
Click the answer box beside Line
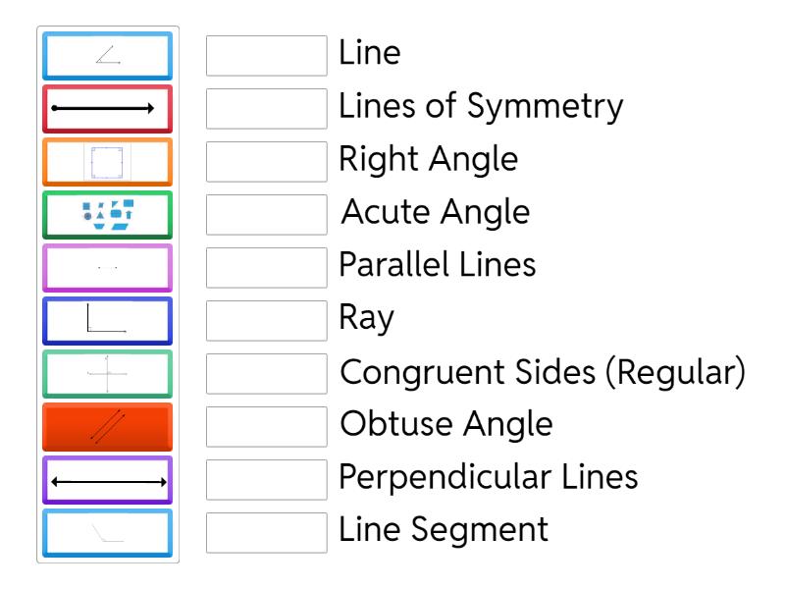[x=267, y=56]
